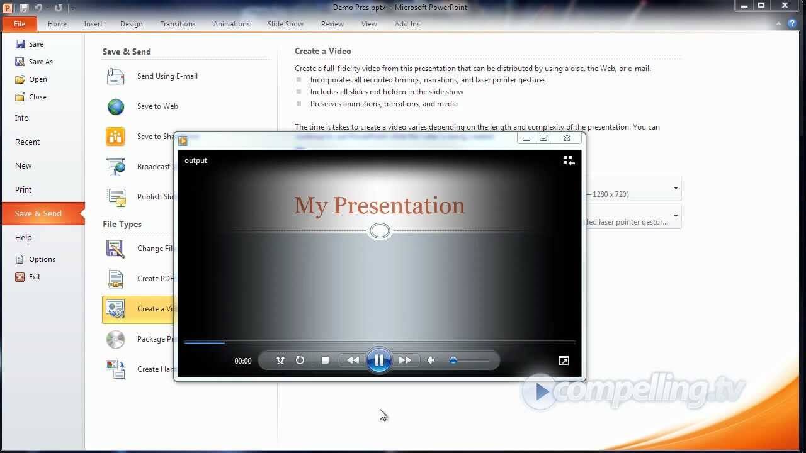Click the PowerPoint application icon in title bar
Image resolution: width=806 pixels, height=453 pixels.
pyautogui.click(x=8, y=8)
